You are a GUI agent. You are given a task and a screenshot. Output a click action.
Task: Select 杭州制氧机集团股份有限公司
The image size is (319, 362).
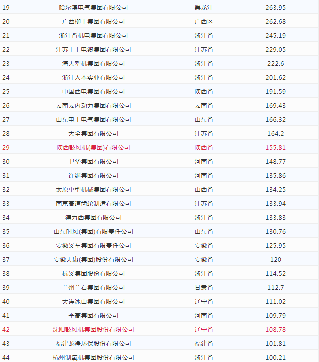click(93, 357)
